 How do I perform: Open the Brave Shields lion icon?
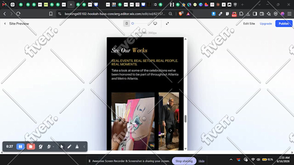tap(181, 14)
